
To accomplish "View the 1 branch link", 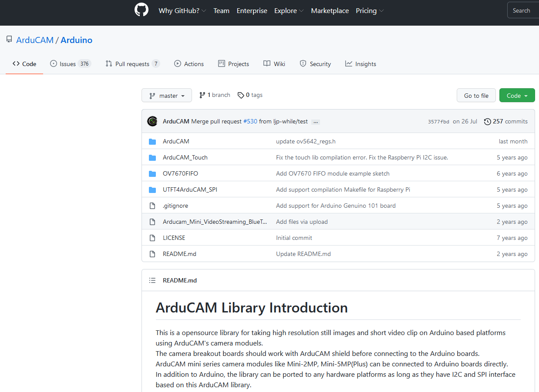I will coord(215,95).
